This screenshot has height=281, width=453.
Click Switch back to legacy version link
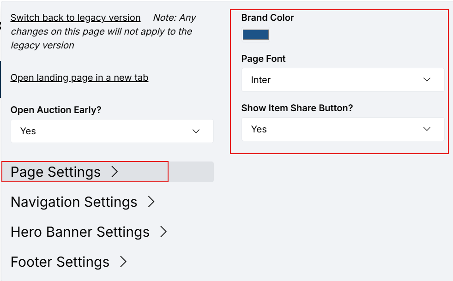click(75, 18)
